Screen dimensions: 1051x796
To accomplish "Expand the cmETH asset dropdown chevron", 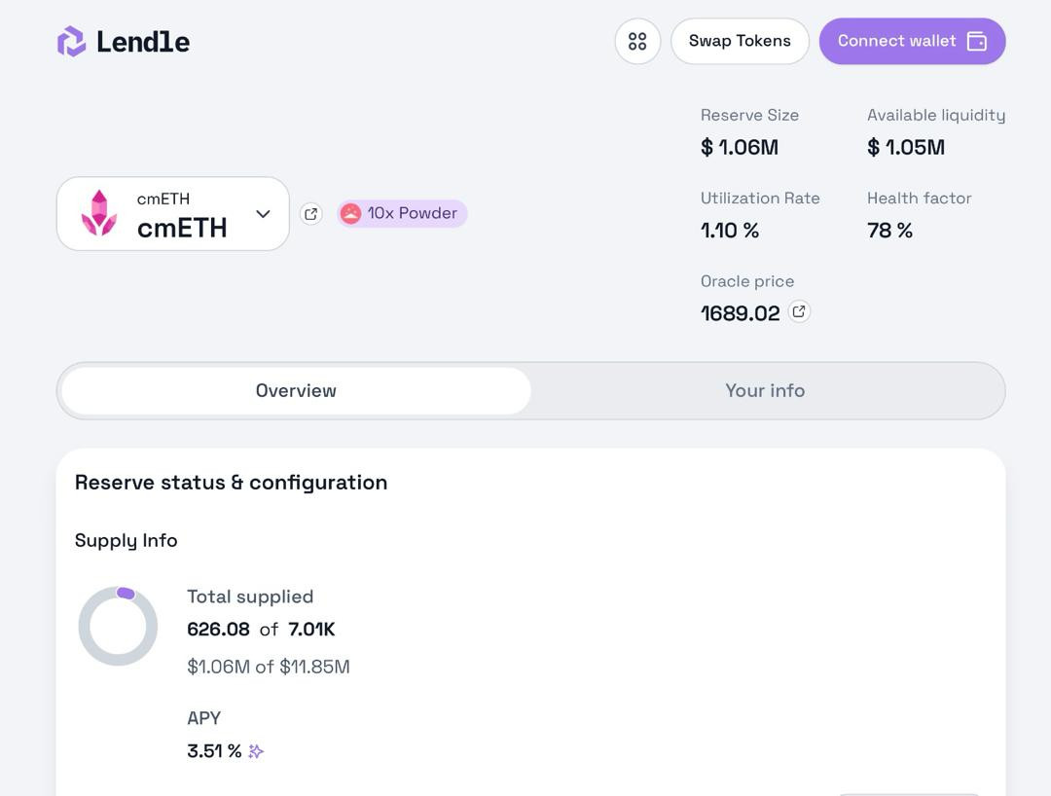I will coord(263,214).
